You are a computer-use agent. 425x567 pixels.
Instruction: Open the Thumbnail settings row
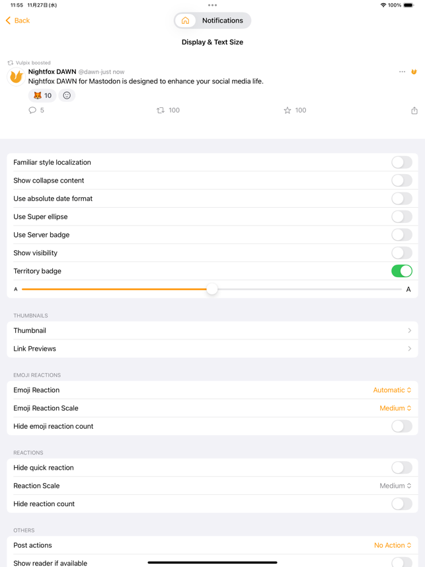point(213,331)
